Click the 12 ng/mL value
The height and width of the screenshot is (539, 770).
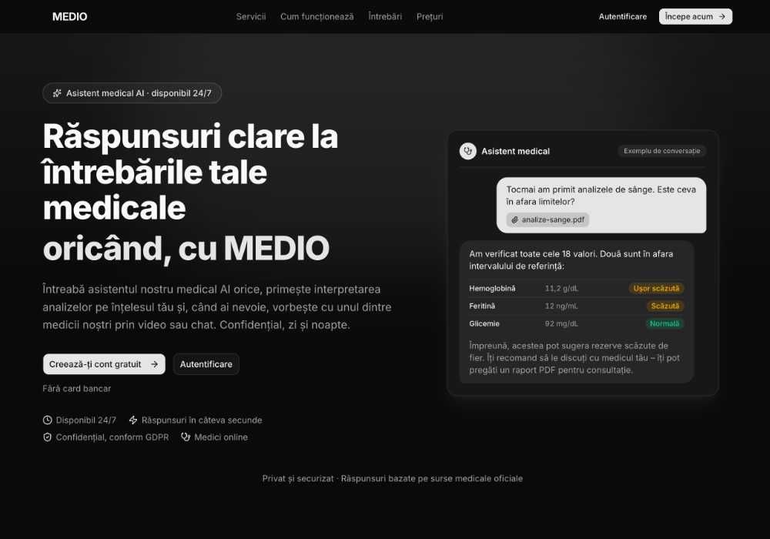561,306
